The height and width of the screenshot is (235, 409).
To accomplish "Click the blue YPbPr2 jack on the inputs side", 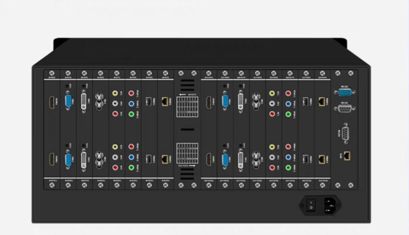I will pos(131,157).
